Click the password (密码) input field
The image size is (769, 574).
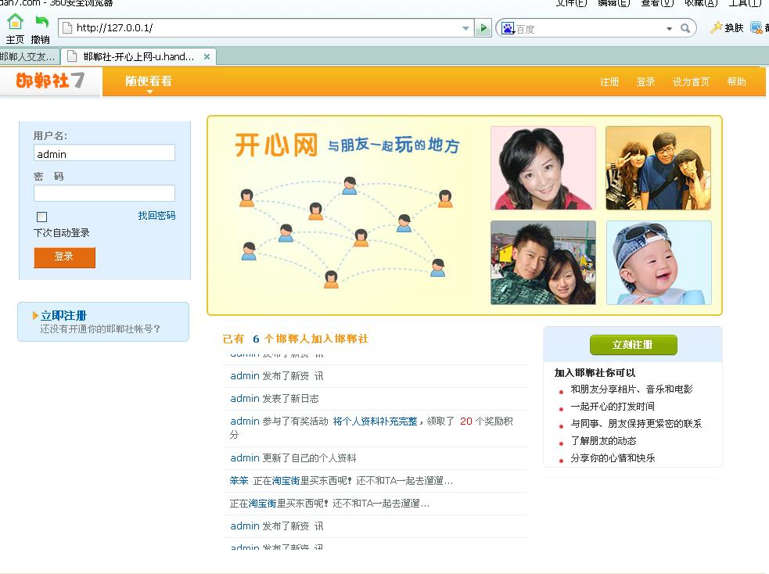(104, 193)
